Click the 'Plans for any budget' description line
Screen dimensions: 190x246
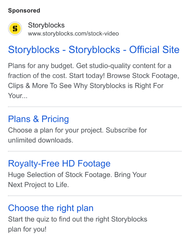(90, 66)
